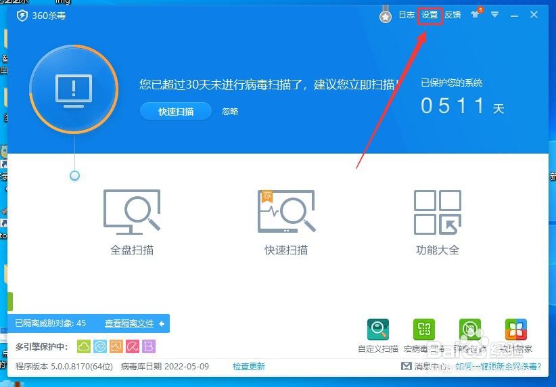Toggle the green cloud engine icon
556x387 pixels.
click(84, 346)
